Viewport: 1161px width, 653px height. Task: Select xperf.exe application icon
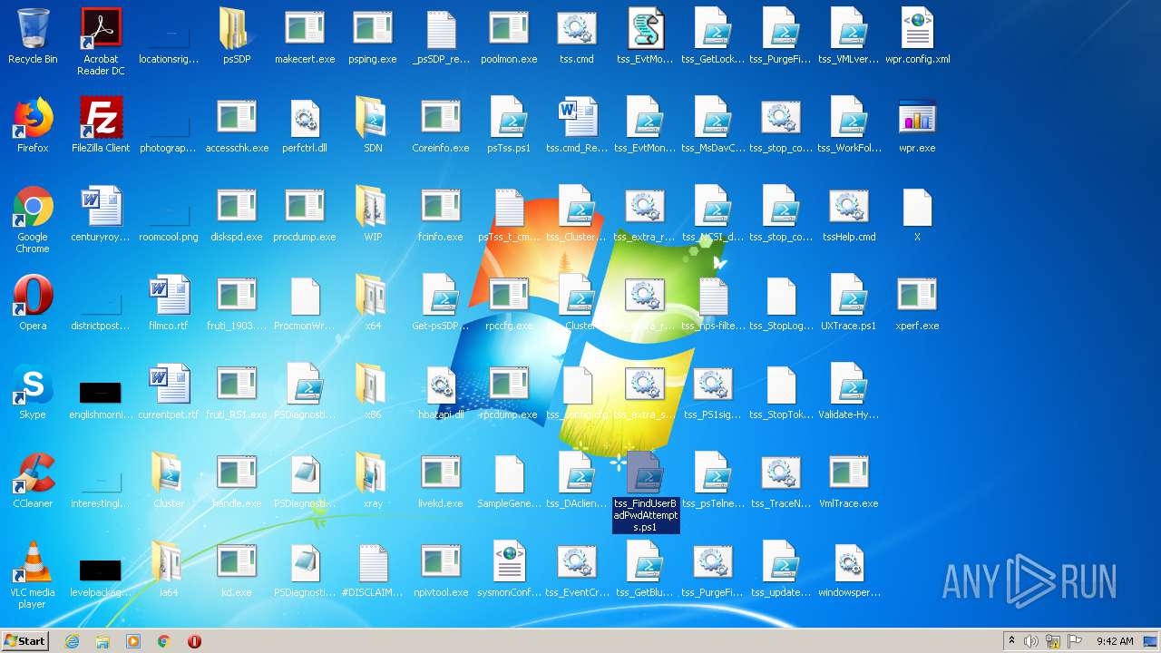(917, 303)
